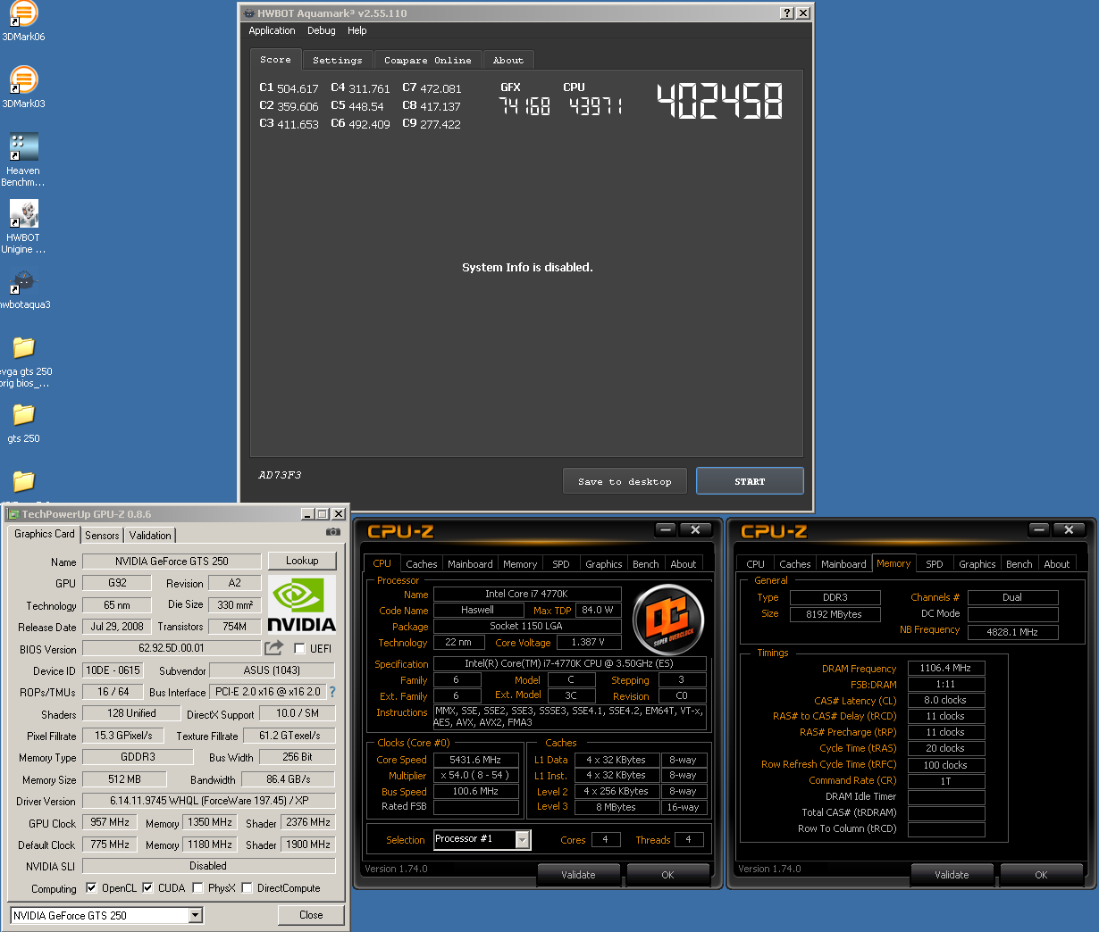1099x932 pixels.
Task: Open the Help menu in Aquamark
Action: click(357, 30)
